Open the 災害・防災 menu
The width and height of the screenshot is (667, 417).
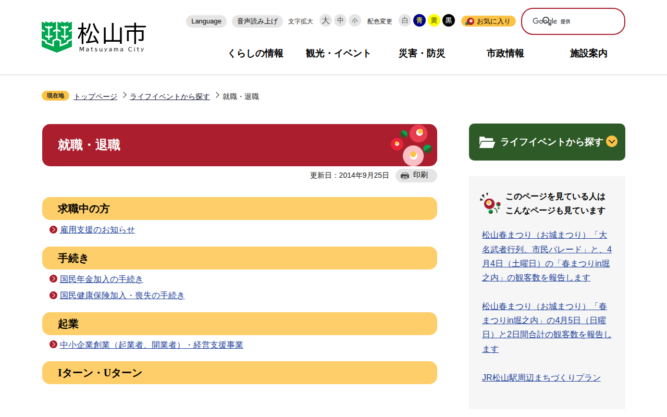point(422,53)
